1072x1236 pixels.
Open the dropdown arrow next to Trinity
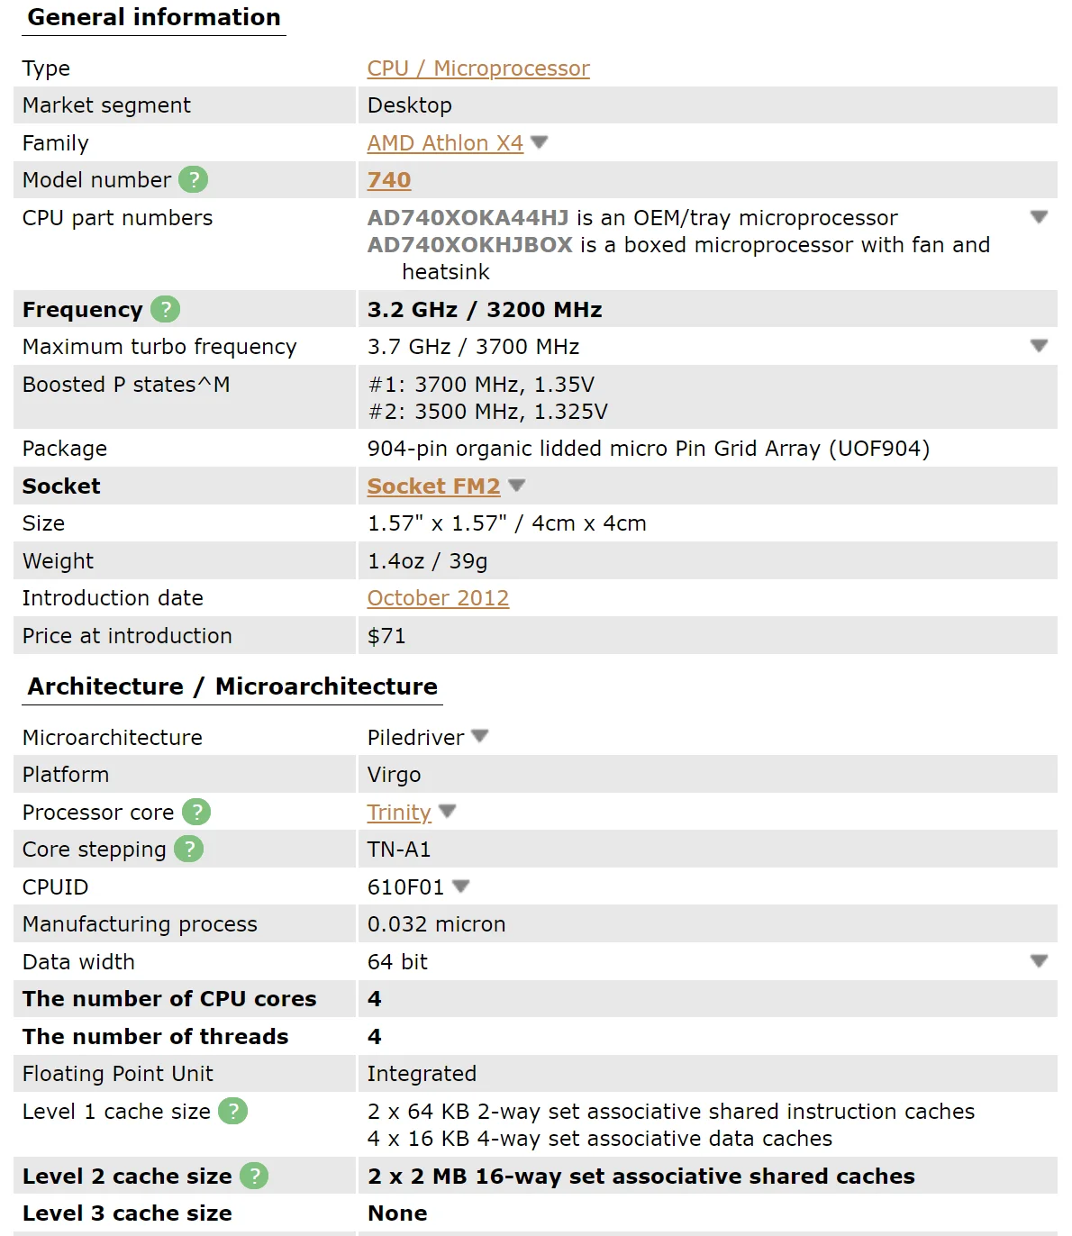click(448, 811)
